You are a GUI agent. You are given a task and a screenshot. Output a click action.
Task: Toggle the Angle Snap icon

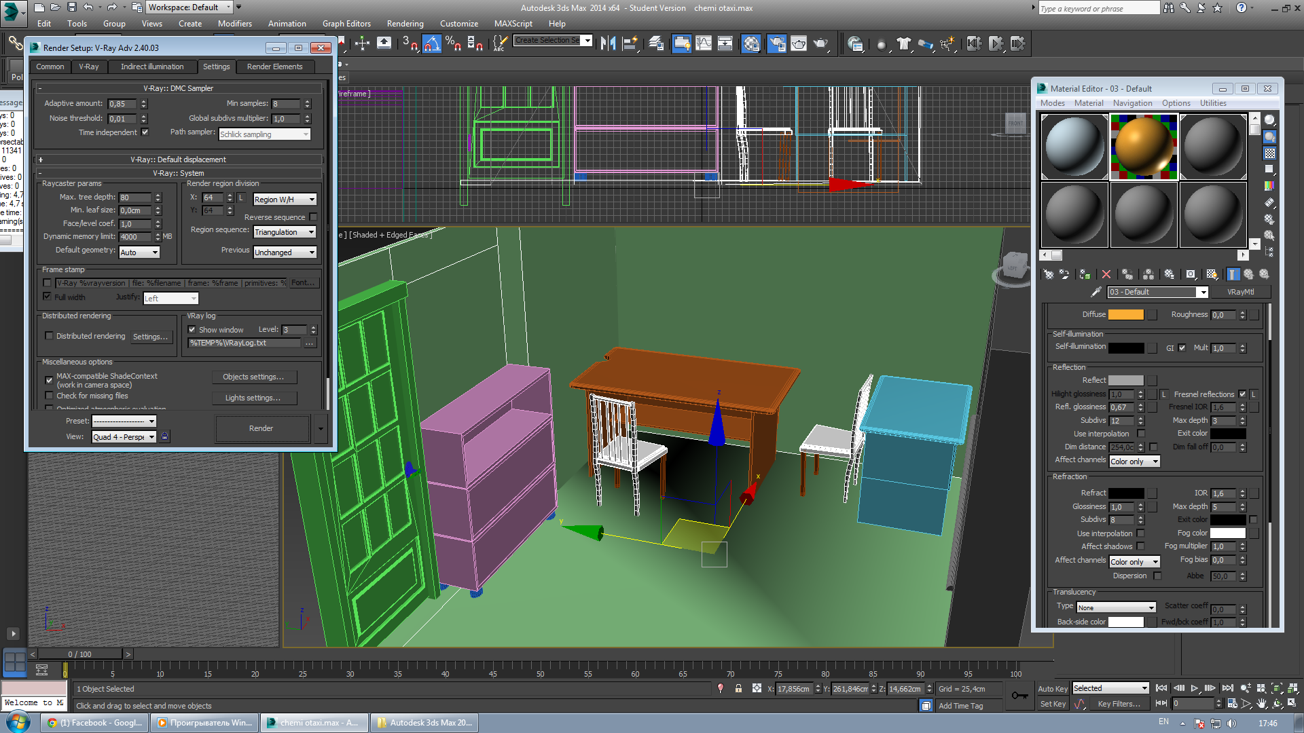click(431, 44)
